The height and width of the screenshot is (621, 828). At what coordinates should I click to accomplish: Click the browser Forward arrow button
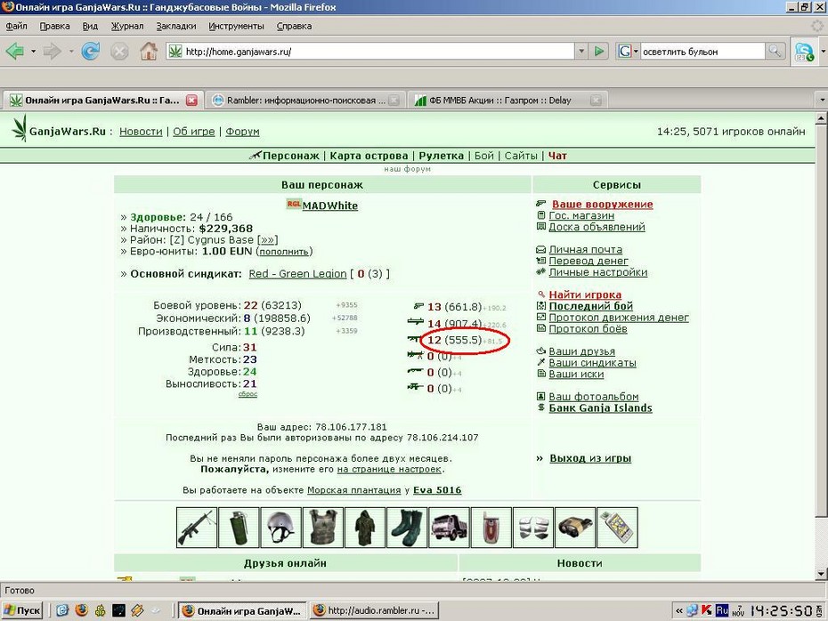click(x=52, y=52)
